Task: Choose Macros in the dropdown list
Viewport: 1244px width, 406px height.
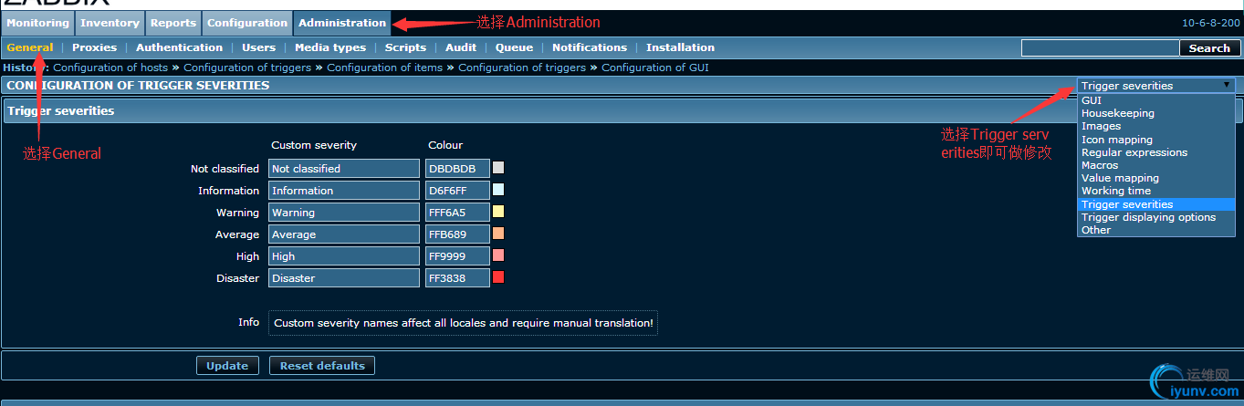Action: pyautogui.click(x=1156, y=165)
